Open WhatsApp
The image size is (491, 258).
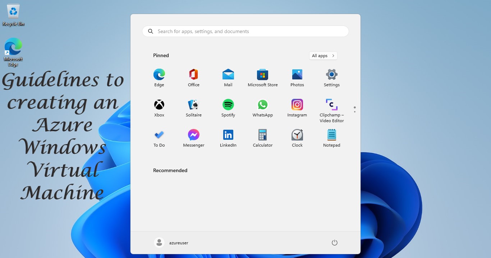click(x=262, y=108)
